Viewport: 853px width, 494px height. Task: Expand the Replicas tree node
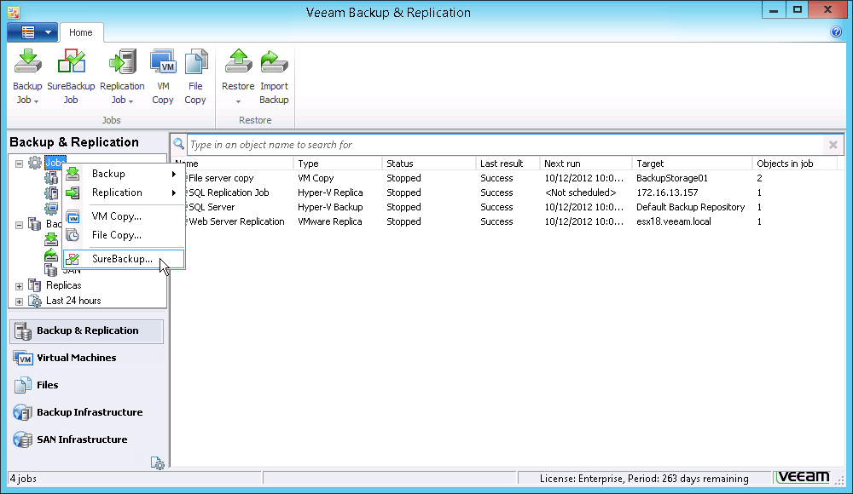(19, 286)
